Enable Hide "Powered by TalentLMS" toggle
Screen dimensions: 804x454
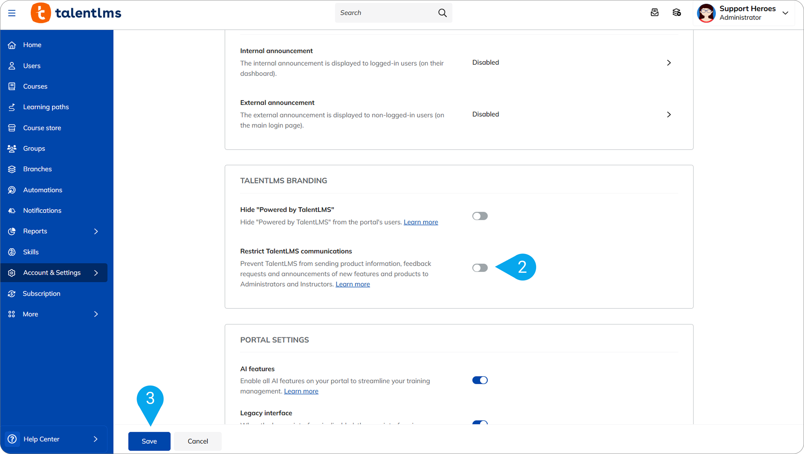pos(480,216)
